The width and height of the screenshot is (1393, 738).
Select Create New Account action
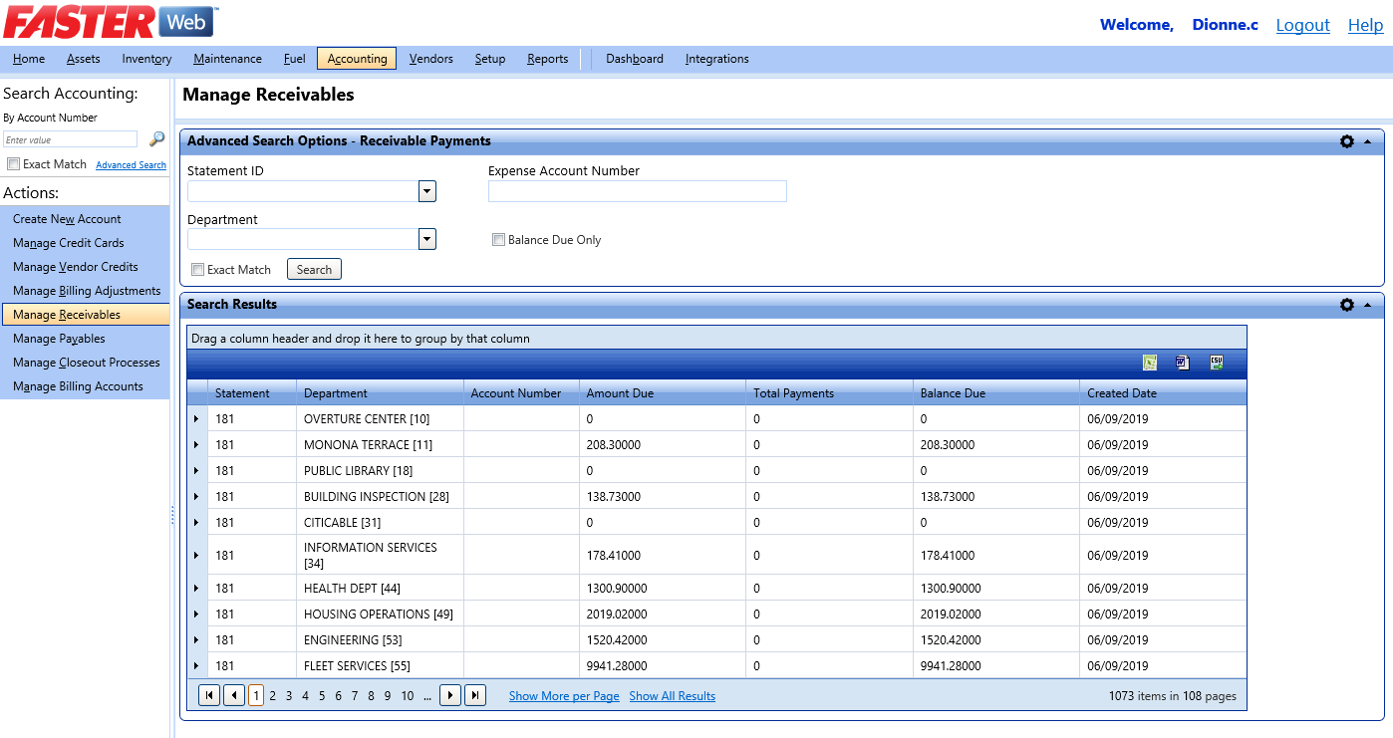[86, 219]
